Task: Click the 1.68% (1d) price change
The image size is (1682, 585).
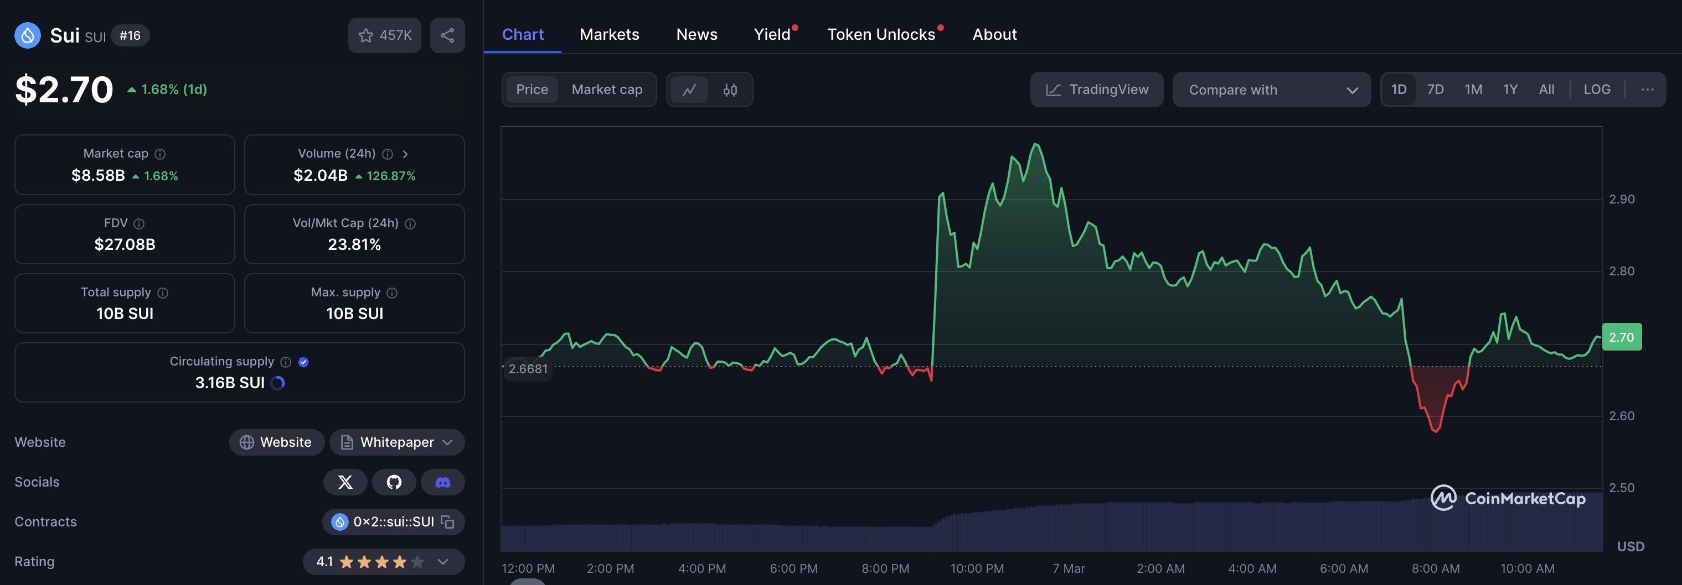Action: (167, 90)
